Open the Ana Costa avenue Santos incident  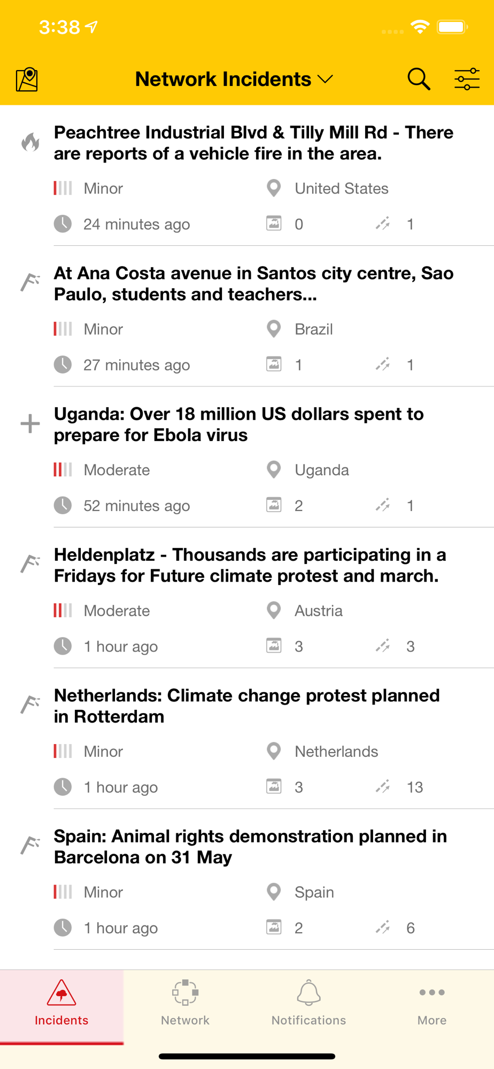[253, 284]
